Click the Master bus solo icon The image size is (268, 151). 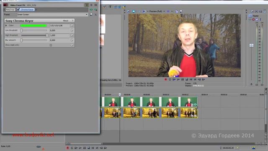click(x=260, y=20)
